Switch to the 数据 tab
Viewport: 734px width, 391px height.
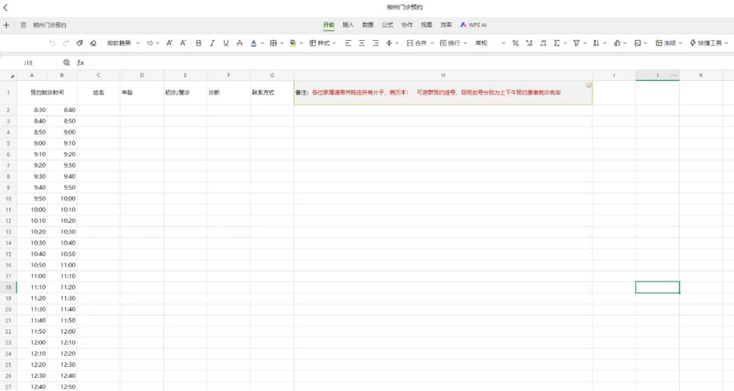[368, 25]
